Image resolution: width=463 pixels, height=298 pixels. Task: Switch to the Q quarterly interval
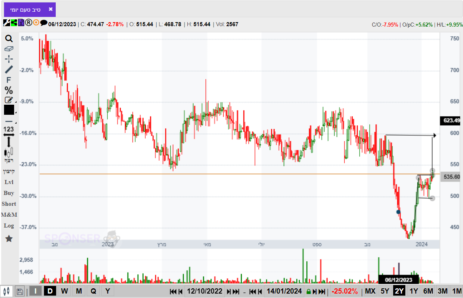coord(93,291)
